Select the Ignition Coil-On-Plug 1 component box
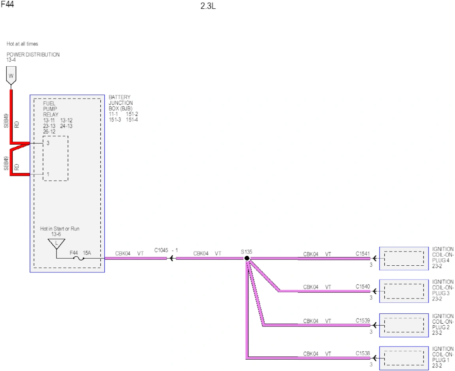The height and width of the screenshot is (371, 455). pyautogui.click(x=404, y=358)
